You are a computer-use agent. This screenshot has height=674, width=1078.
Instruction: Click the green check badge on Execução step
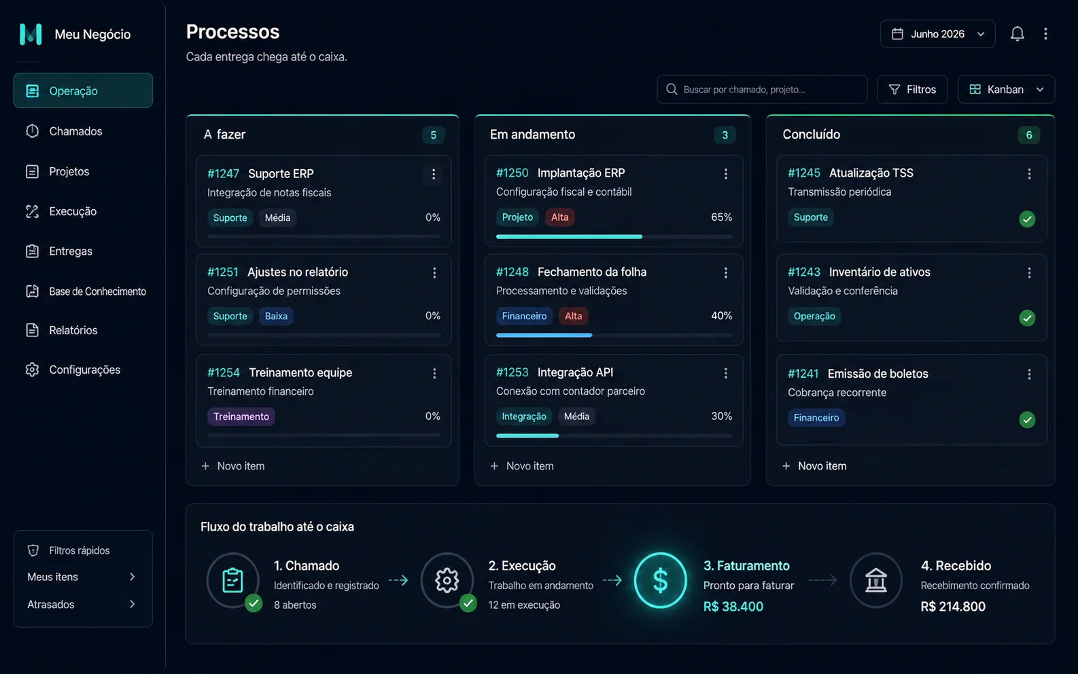click(x=468, y=603)
